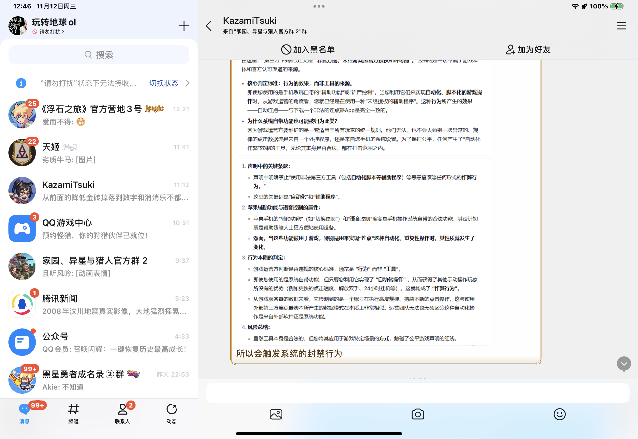Open the emoji smiley picker
The image size is (638, 439).
[559, 414]
